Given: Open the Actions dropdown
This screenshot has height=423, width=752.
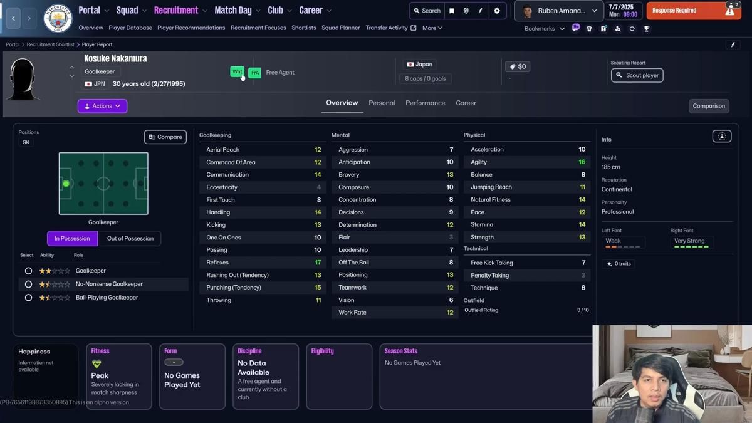Looking at the screenshot, I should click(x=102, y=105).
